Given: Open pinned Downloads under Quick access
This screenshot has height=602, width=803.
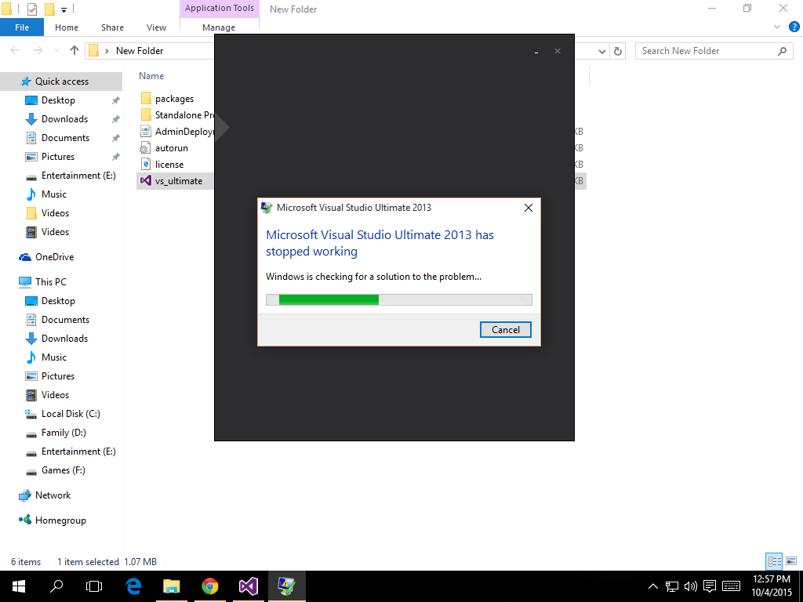Looking at the screenshot, I should click(64, 119).
